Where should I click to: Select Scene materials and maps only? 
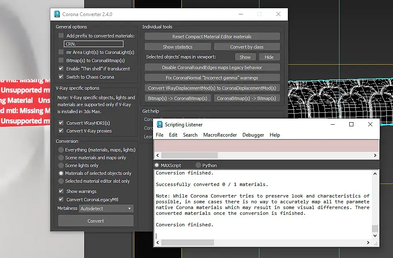point(61,158)
